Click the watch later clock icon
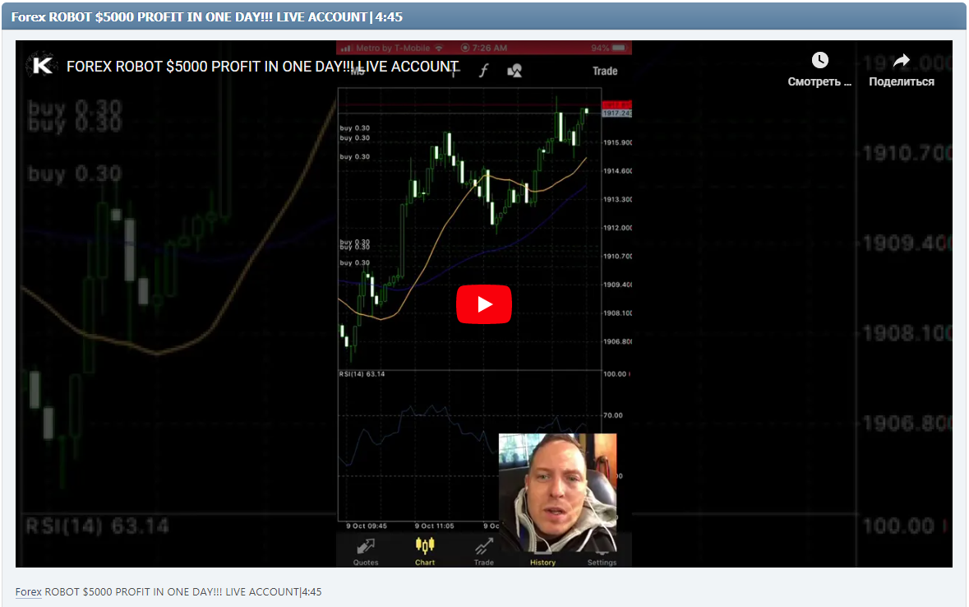 click(819, 59)
